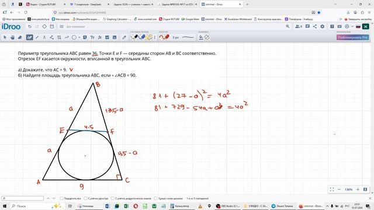Open the participants list
Screen dimensions: 374x210
(x=299, y=27)
